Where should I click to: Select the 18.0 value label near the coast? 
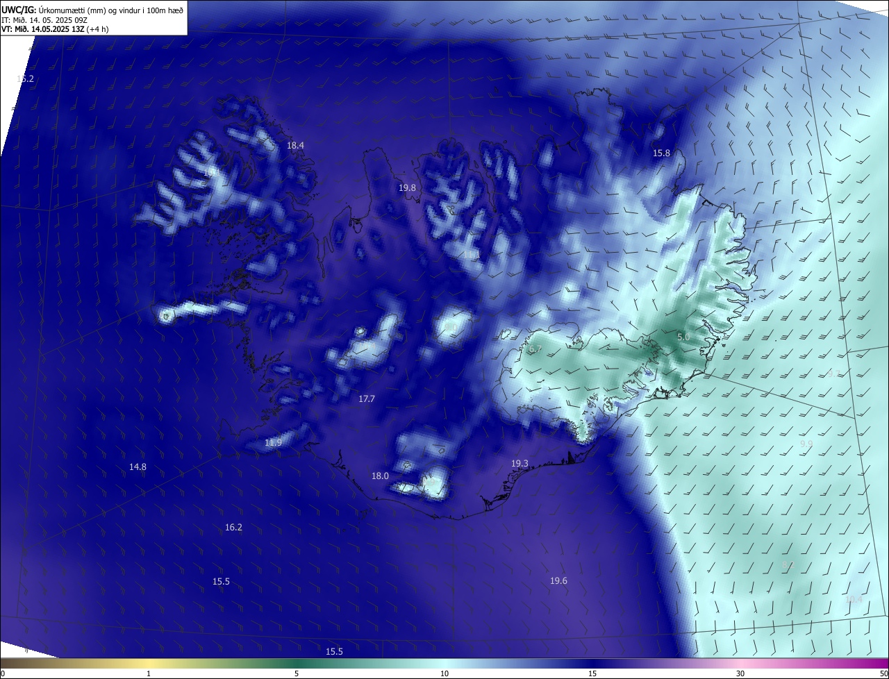click(x=380, y=476)
